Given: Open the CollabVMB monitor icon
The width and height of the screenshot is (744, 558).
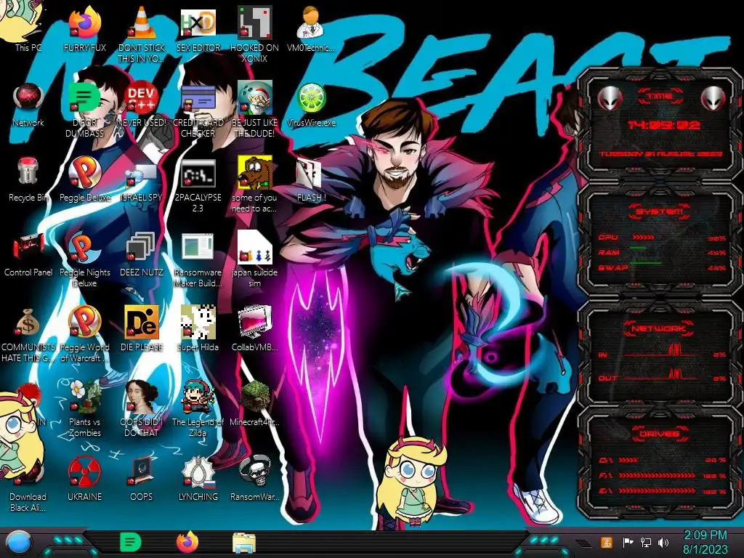Looking at the screenshot, I should [254, 328].
